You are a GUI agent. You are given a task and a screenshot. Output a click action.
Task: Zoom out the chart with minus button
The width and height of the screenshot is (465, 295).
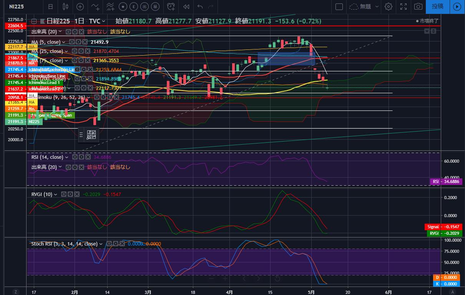[211, 278]
